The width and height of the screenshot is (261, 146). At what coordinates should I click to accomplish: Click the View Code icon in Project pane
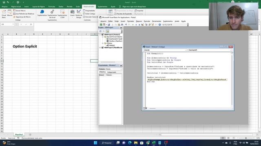click(100, 31)
